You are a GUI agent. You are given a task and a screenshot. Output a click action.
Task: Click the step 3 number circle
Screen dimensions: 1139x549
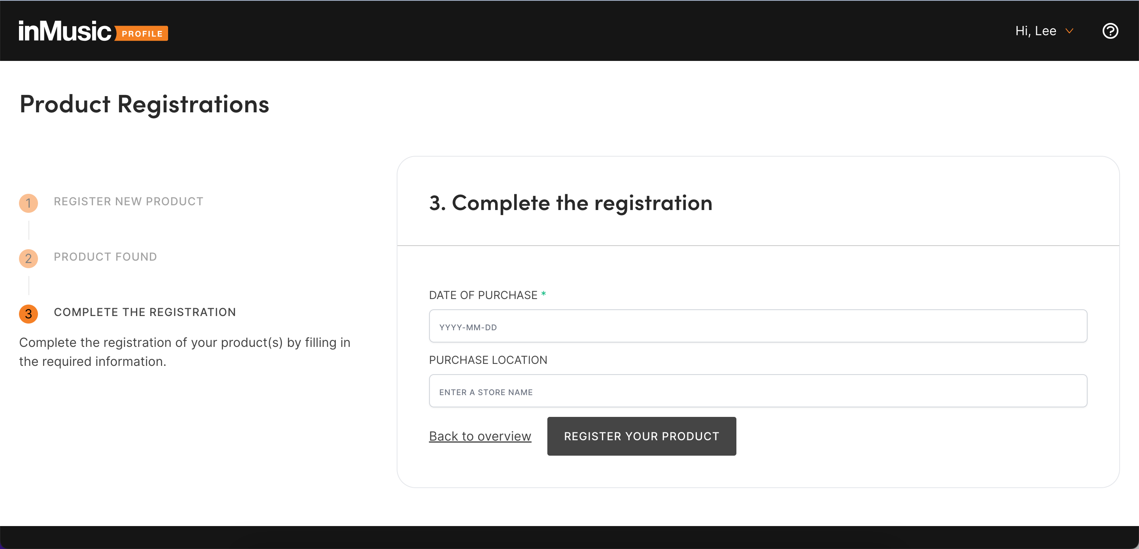tap(28, 314)
